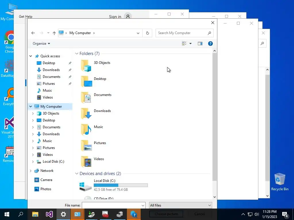This screenshot has width=294, height=220.
Task: Open taskbar search
Action: pos(21,214)
